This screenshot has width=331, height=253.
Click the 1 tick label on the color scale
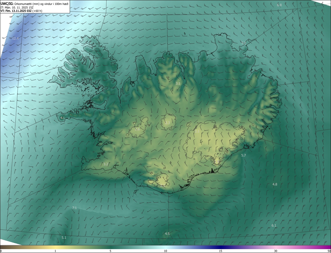point(55,251)
